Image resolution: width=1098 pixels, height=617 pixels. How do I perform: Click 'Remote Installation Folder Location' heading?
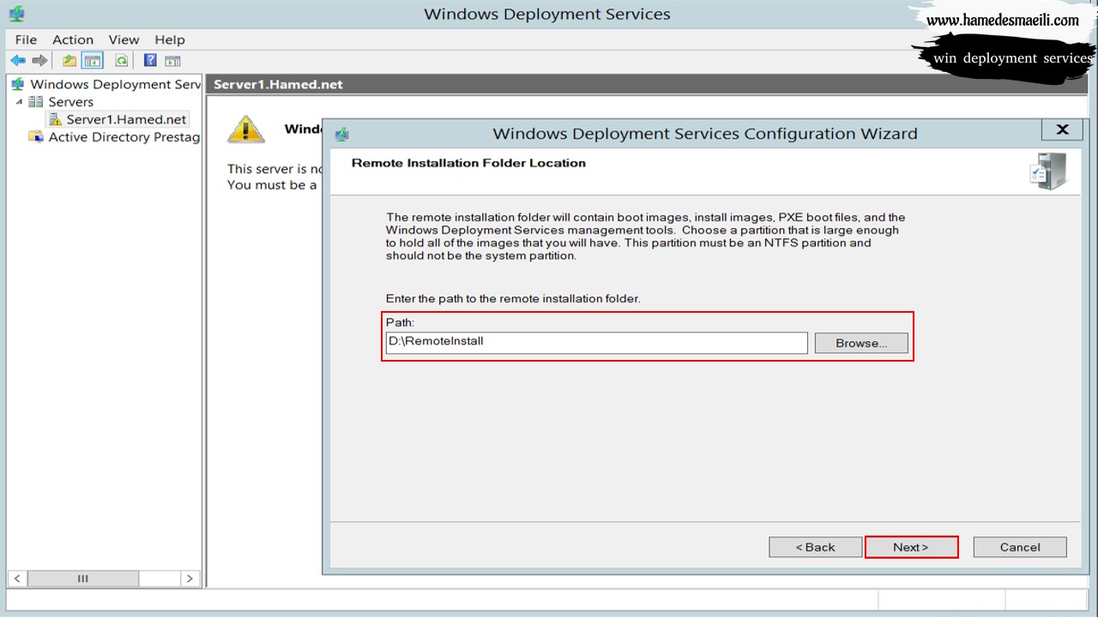click(468, 163)
